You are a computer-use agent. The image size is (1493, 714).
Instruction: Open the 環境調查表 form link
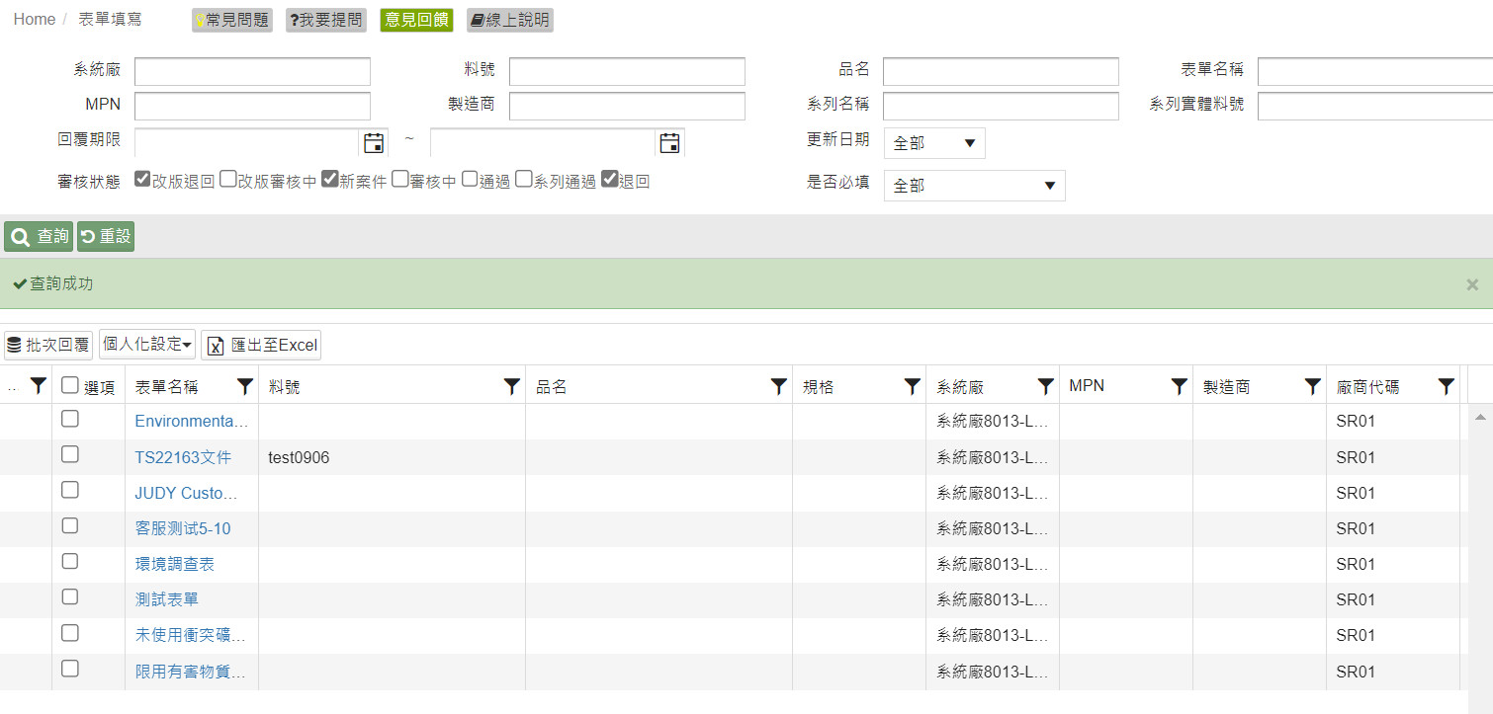tap(175, 565)
